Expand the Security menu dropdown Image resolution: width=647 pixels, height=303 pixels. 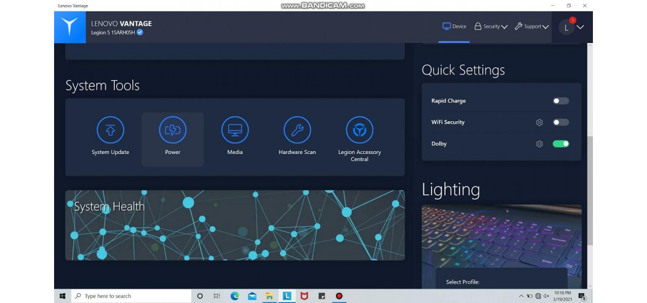point(491,27)
